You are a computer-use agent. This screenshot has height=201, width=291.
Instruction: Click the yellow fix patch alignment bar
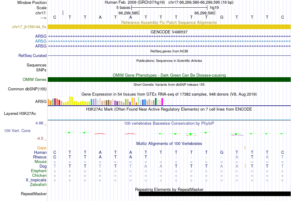point(169,27)
